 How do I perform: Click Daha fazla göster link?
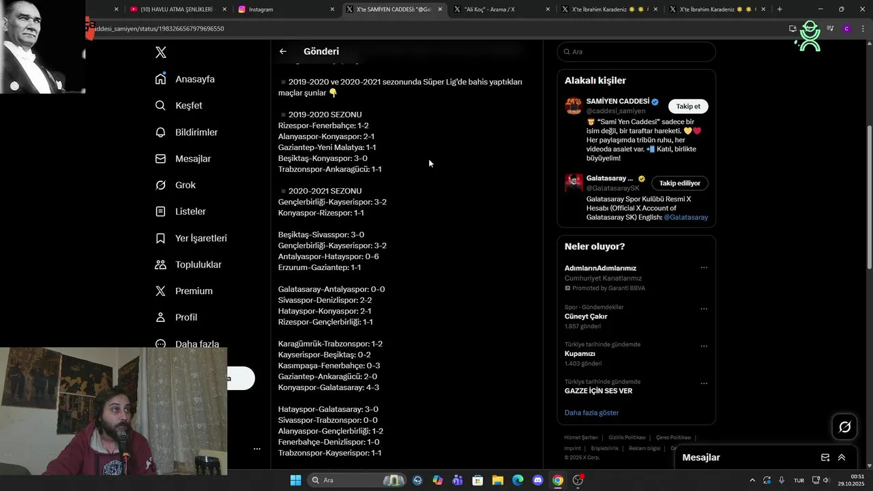click(591, 413)
